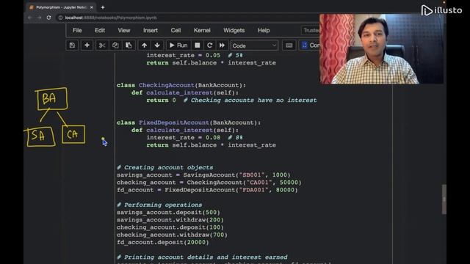Click the '# Printing account details' comment
The height and width of the screenshot is (264, 470).
(202, 257)
